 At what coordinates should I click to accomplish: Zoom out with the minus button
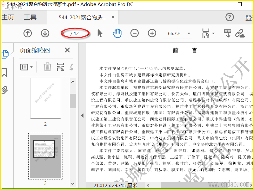tap(134, 33)
